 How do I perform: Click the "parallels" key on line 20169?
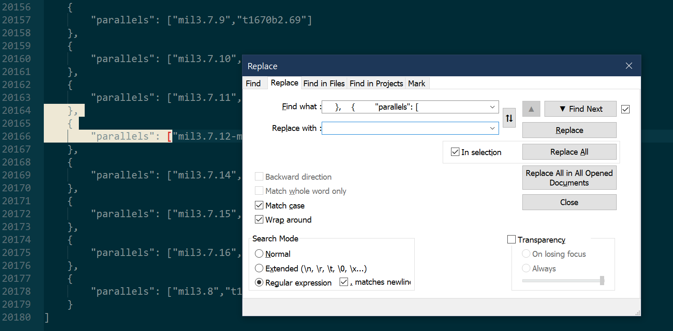(x=122, y=175)
